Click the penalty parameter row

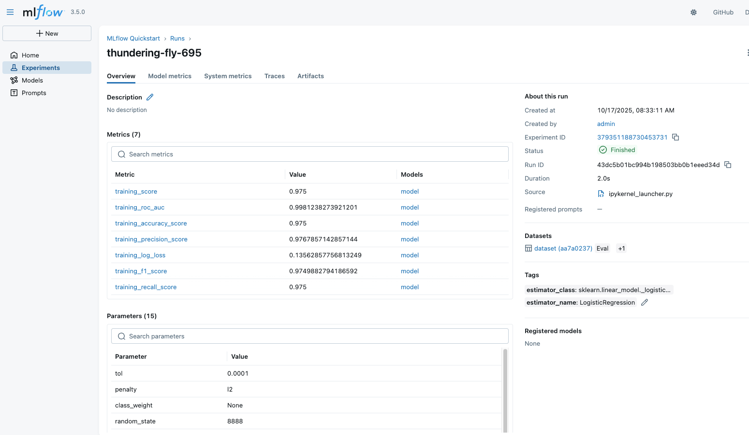pyautogui.click(x=306, y=389)
